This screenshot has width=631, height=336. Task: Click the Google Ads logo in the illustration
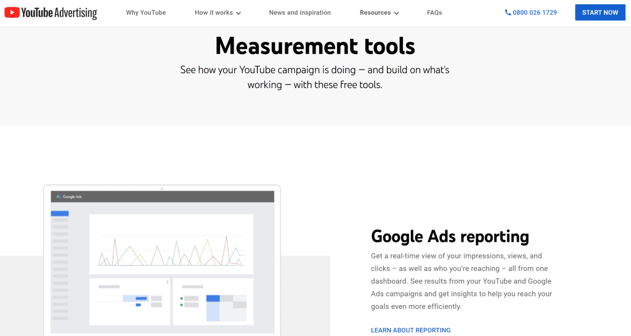[x=69, y=196]
